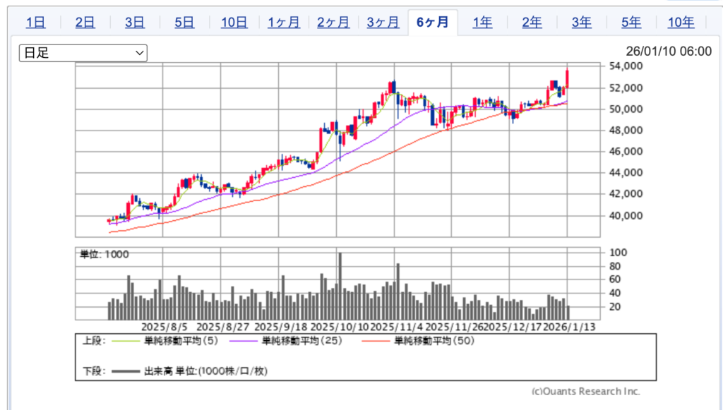Show the 5年 chart range
Image resolution: width=723 pixels, height=410 pixels.
click(x=631, y=22)
